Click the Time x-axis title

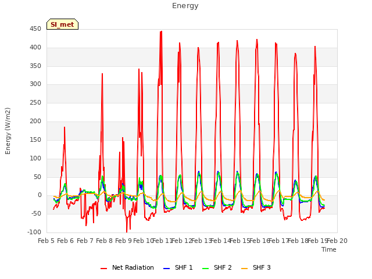(x=329, y=249)
